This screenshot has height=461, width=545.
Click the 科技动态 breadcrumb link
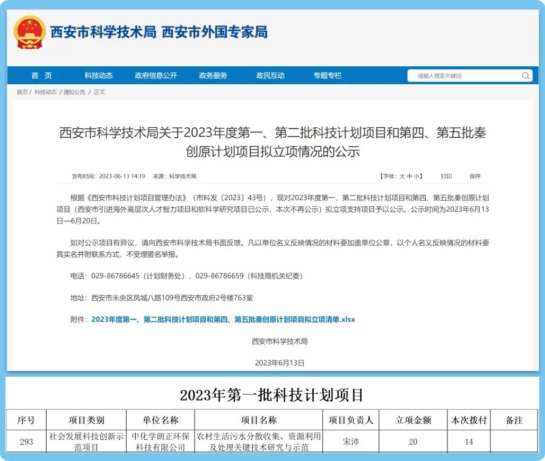45,92
